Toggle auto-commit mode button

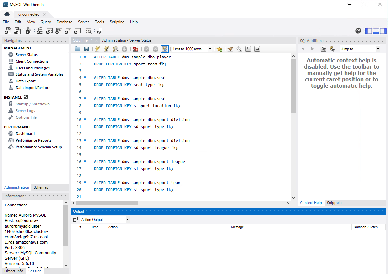click(x=165, y=49)
